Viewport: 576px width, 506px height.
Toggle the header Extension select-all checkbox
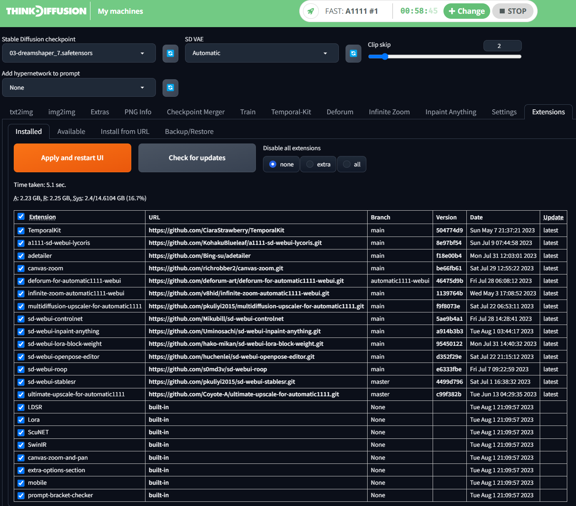(x=21, y=216)
